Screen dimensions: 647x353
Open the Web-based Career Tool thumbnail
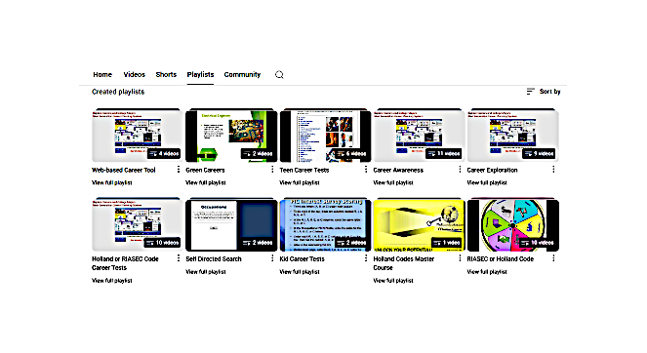tap(138, 136)
